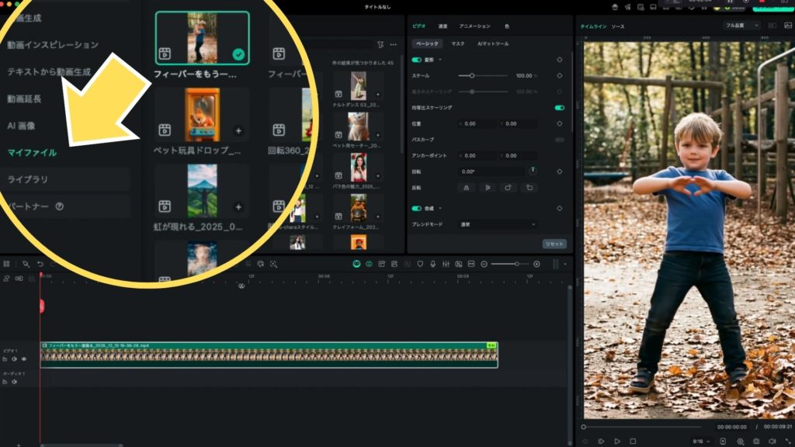The width and height of the screenshot is (795, 447).
Task: Click the snapshot camera icon under preview
Action: click(756, 441)
